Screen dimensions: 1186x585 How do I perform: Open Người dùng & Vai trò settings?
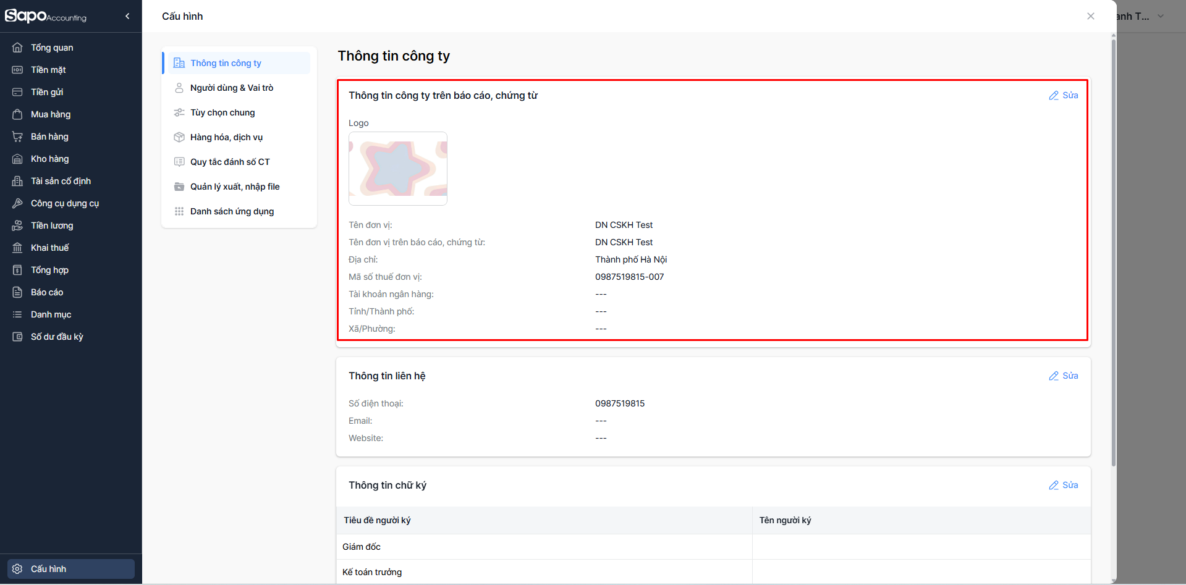tap(232, 88)
